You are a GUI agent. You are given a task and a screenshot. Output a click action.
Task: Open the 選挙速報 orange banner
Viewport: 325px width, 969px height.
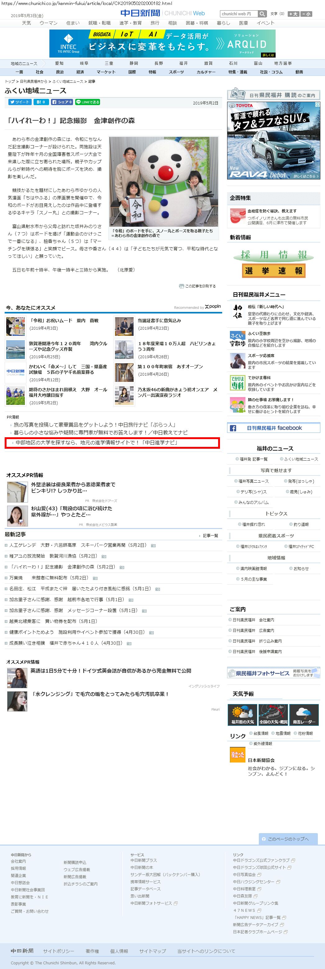point(273,271)
